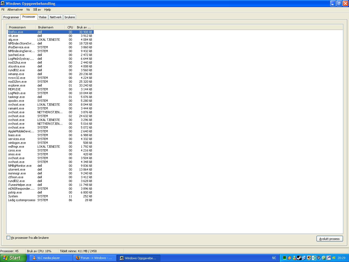The width and height of the screenshot is (349, 262).
Task: Click the 'Tildelt minne: 411 MB' status entry
Action: pyautogui.click(x=78, y=251)
